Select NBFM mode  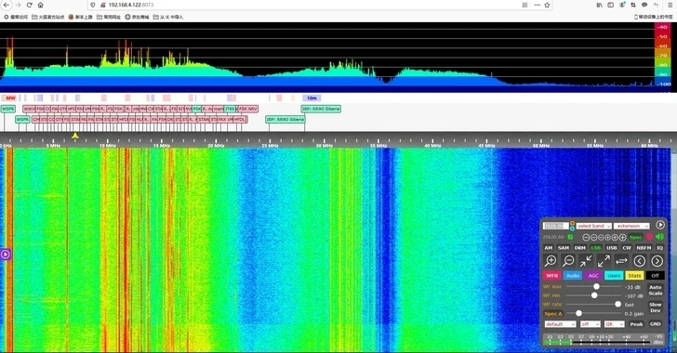644,248
